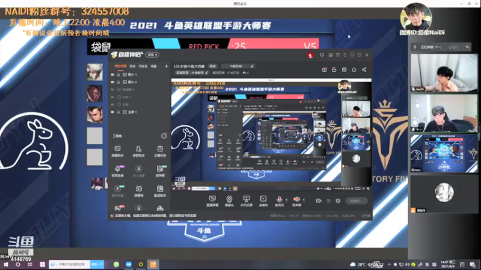This screenshot has height=270, width=481.
Task: Open 横屏 orientation switch pill
Action: pos(152,55)
